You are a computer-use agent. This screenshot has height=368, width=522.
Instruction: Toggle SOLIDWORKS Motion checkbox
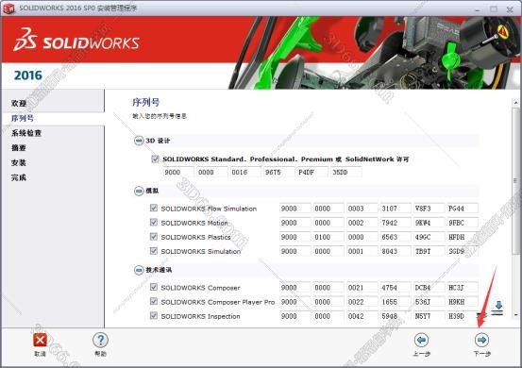[154, 223]
